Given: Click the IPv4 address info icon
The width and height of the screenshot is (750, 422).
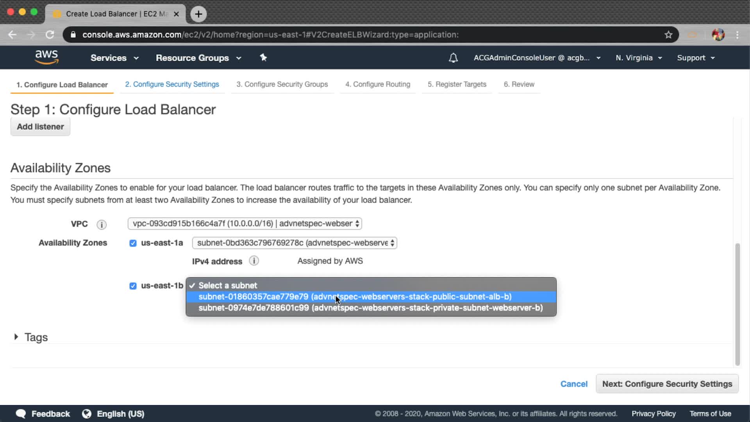Looking at the screenshot, I should click(x=254, y=261).
